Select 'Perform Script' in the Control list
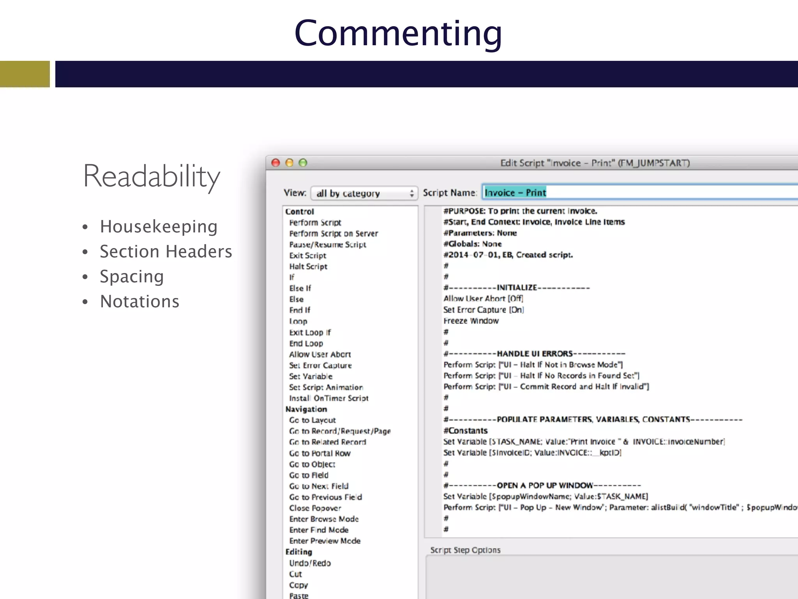Image resolution: width=798 pixels, height=599 pixels. tap(315, 222)
